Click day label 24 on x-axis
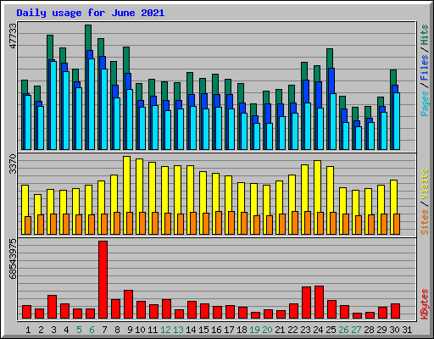This screenshot has height=339, width=434. pos(318,330)
